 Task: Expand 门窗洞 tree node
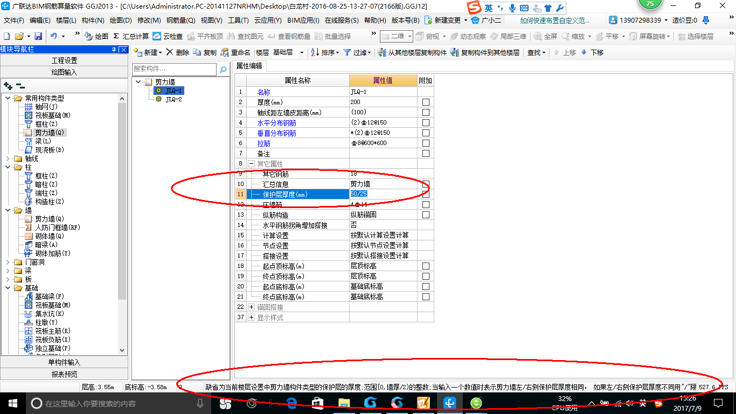pos(8,262)
